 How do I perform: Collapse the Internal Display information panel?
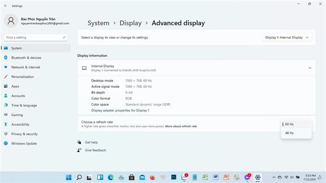pos(310,68)
